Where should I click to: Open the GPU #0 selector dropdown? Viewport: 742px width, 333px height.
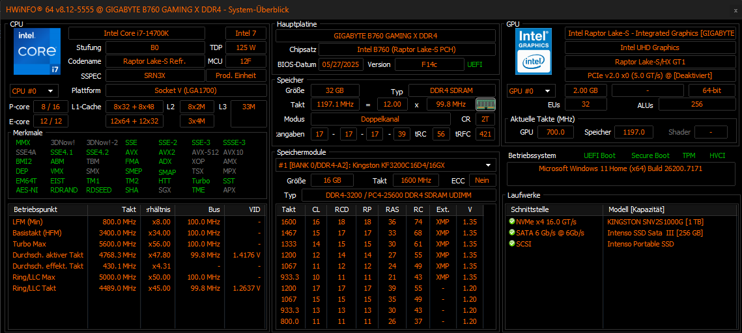(x=532, y=90)
